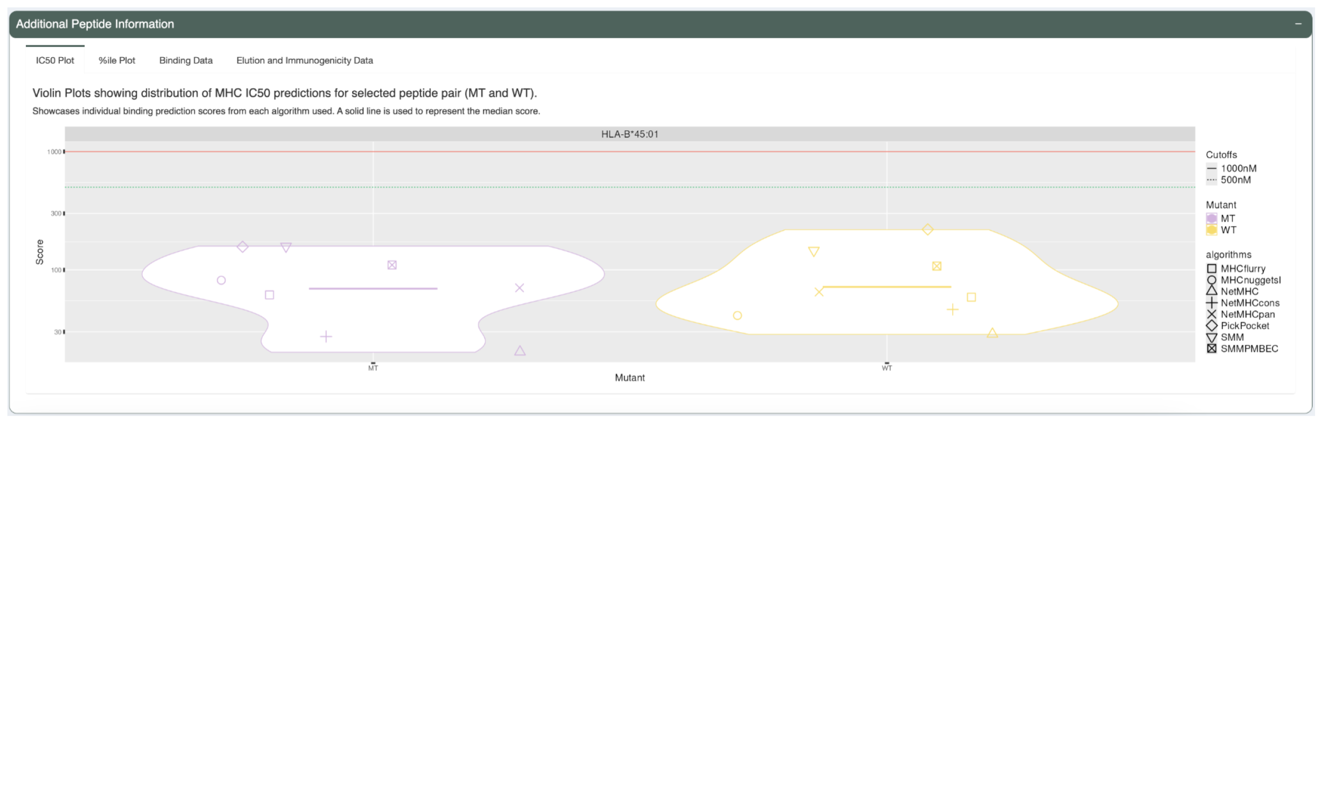1322x793 pixels.
Task: Open the Binding Data tab
Action: pyautogui.click(x=186, y=60)
